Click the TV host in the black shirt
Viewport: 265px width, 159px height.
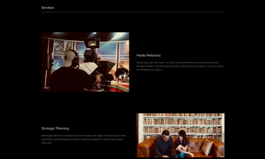[x=121, y=70]
